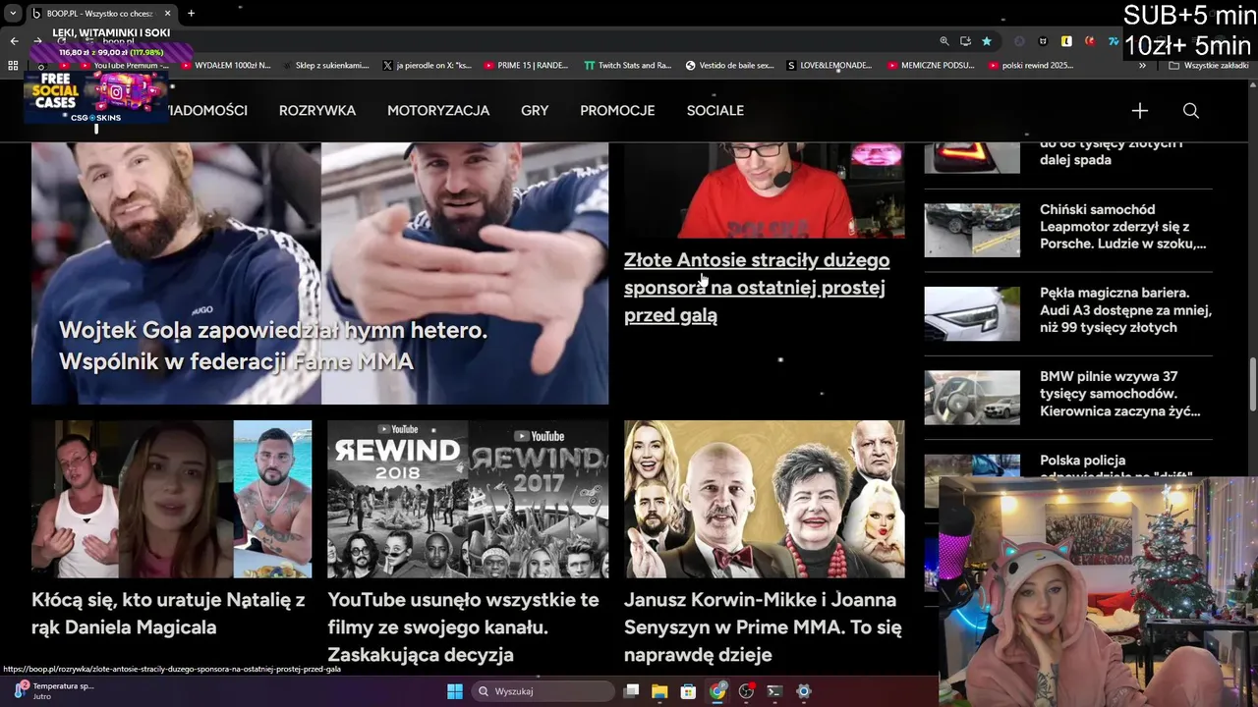The image size is (1258, 707).
Task: Click the browser back arrow
Action: click(x=14, y=41)
